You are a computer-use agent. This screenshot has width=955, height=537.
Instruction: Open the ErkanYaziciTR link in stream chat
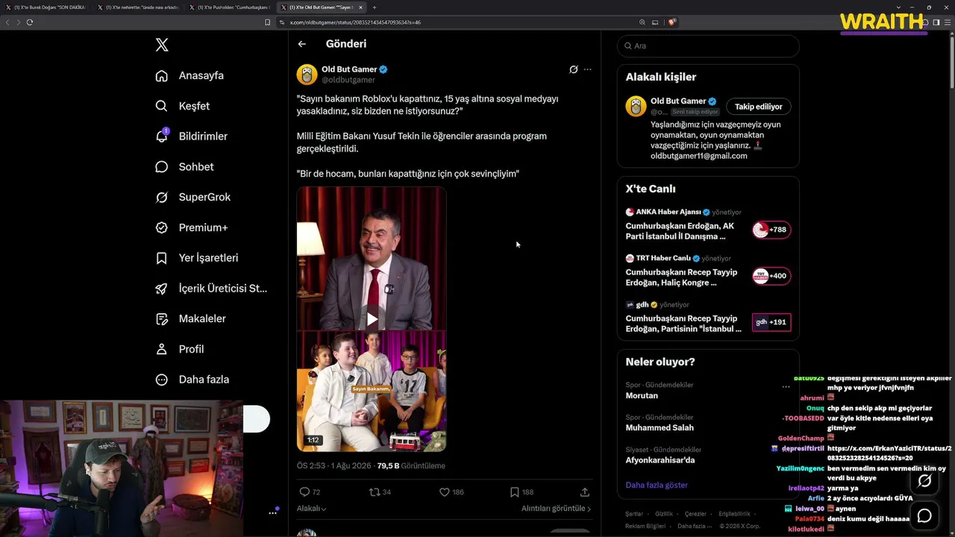coord(889,453)
